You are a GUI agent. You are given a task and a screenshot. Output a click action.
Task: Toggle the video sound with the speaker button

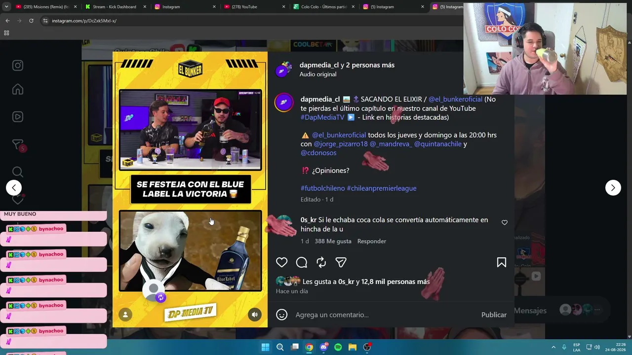coord(254,315)
